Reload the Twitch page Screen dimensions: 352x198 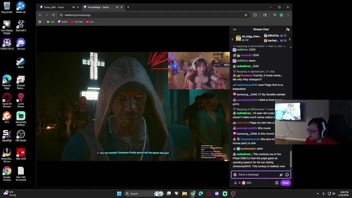53,15
